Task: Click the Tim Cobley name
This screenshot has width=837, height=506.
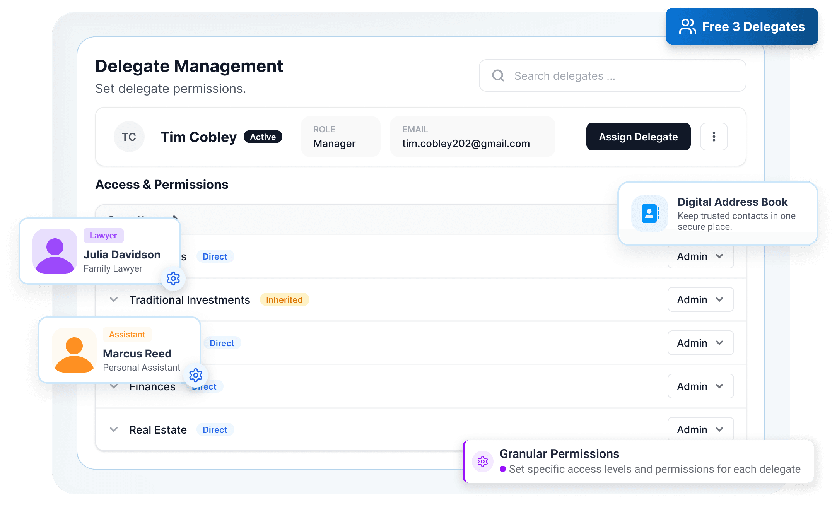Action: (198, 137)
